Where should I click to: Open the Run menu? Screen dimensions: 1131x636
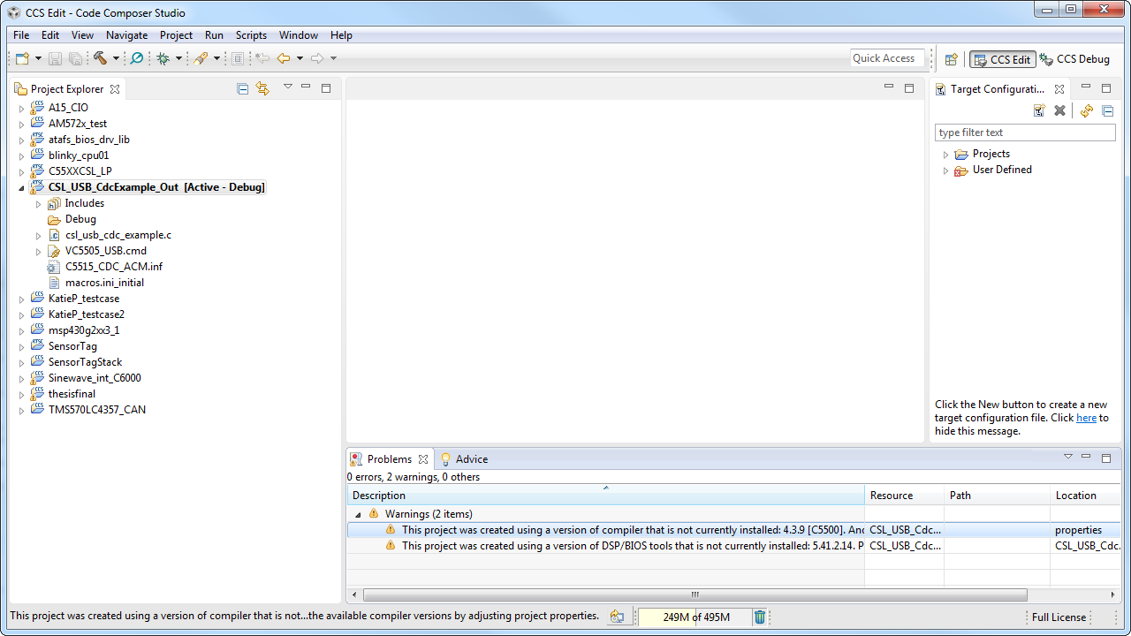[x=214, y=35]
